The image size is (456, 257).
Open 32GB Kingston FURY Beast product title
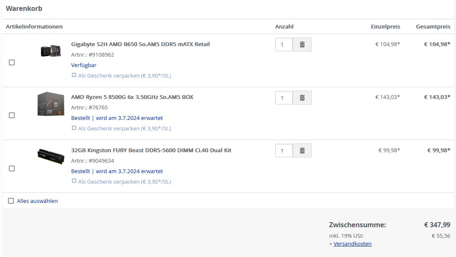[x=151, y=150]
